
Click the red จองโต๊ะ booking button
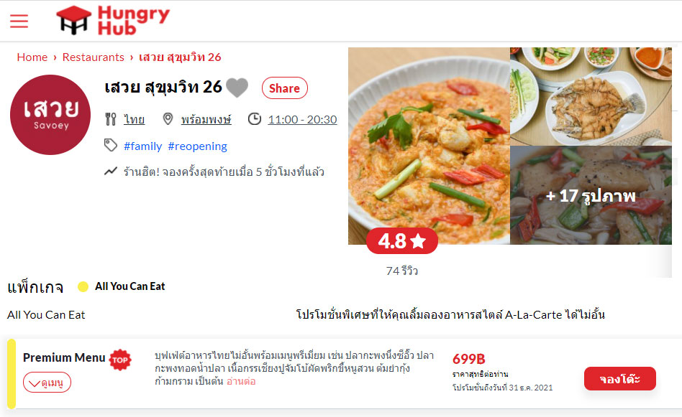(620, 379)
